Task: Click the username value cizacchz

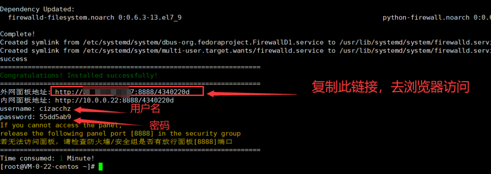Action: coord(55,109)
